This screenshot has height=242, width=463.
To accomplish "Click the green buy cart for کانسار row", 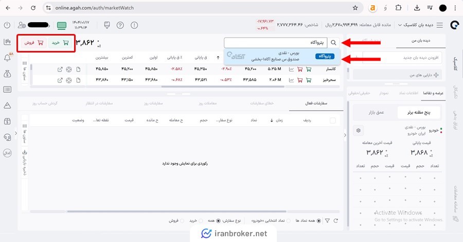I will (x=309, y=69).
